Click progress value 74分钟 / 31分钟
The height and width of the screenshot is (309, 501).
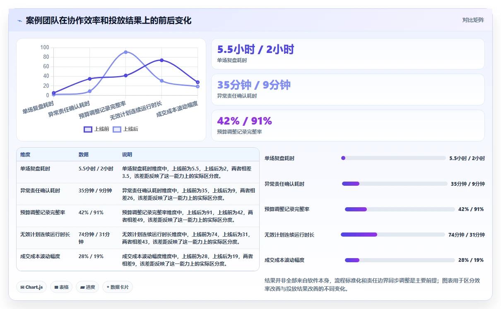(467, 235)
